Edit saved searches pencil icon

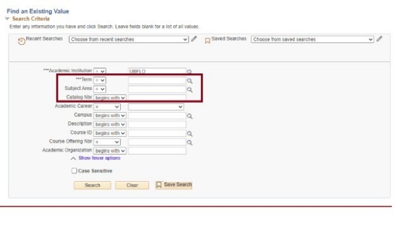(380, 39)
